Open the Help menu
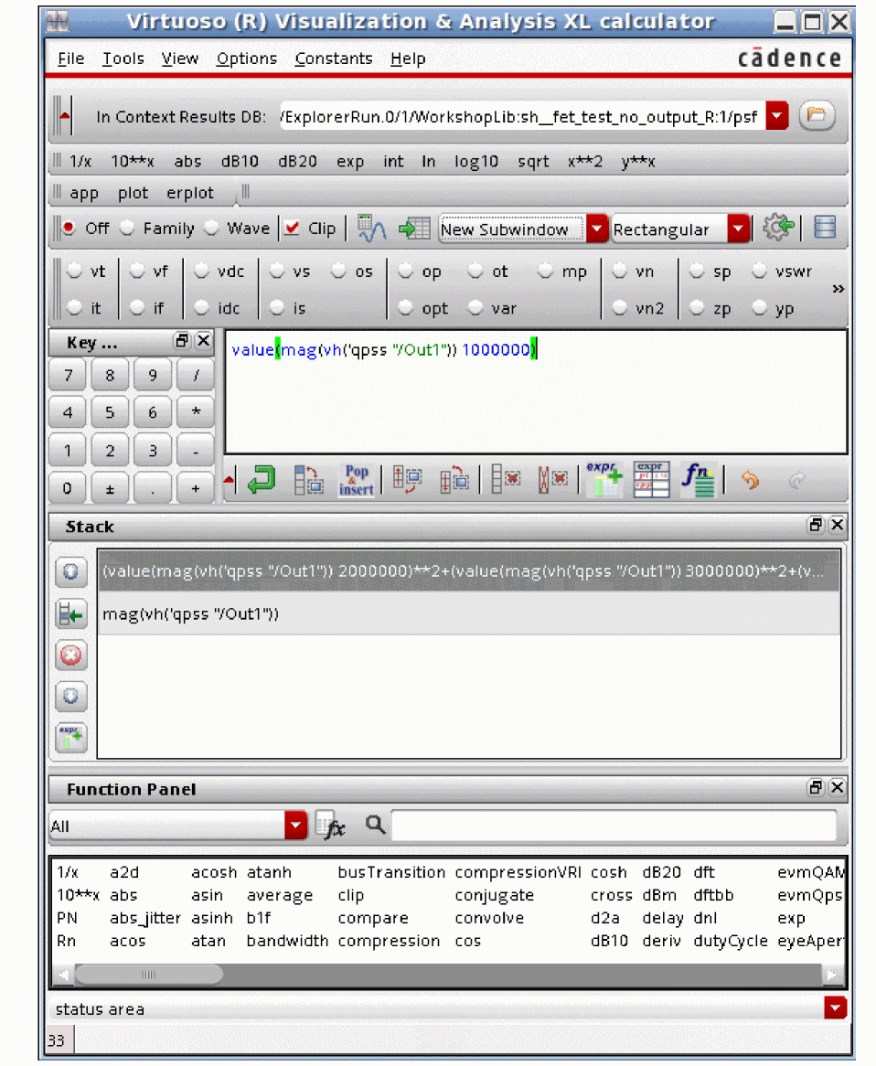Screen dimensions: 876x1066 (408, 59)
